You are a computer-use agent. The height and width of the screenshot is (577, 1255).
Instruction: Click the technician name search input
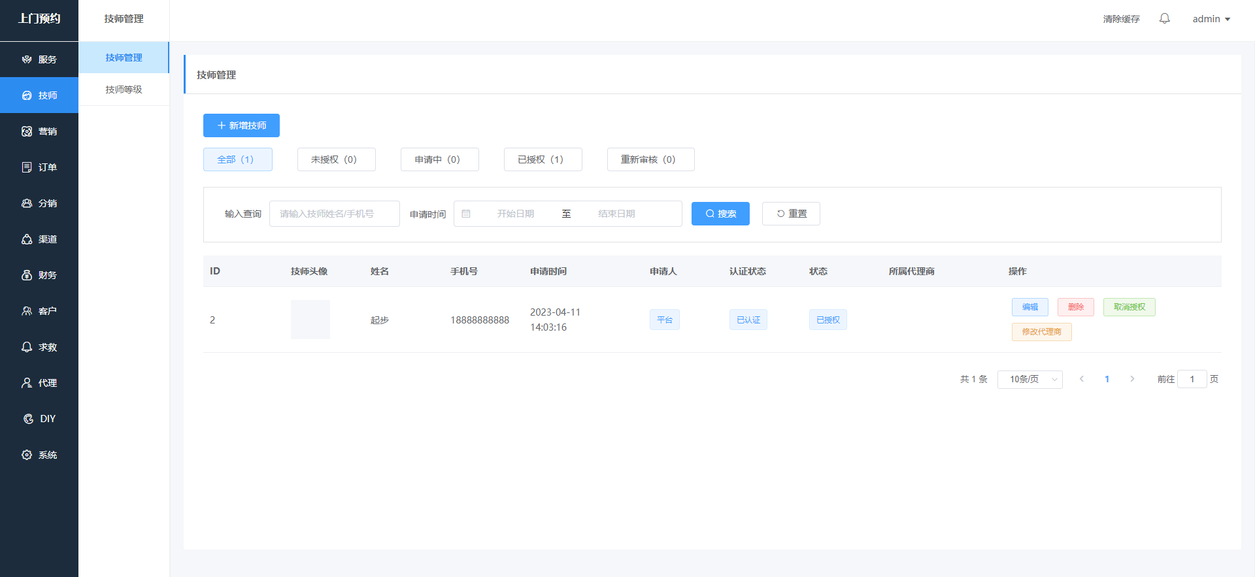(x=334, y=214)
